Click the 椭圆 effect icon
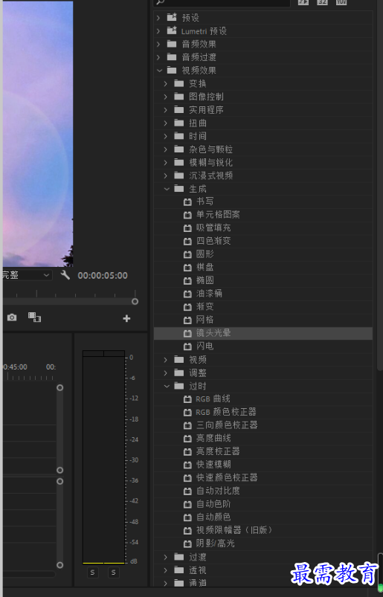The width and height of the screenshot is (383, 597). [x=187, y=280]
